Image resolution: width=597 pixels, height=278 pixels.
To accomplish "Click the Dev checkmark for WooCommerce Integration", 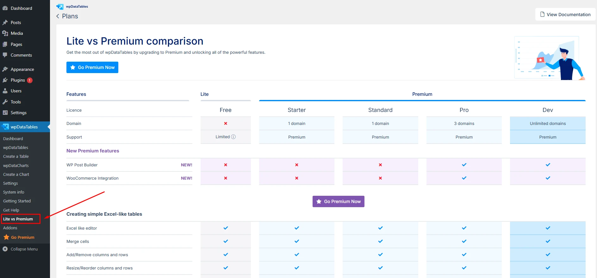I will click(x=548, y=178).
